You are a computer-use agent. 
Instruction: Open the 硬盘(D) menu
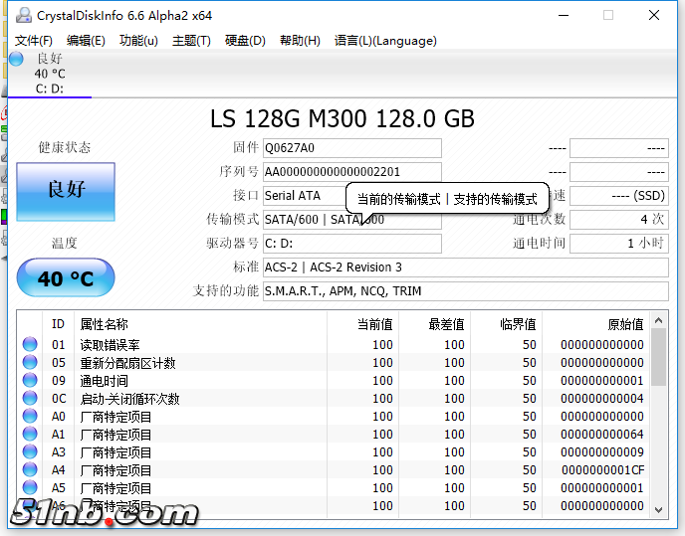point(245,41)
